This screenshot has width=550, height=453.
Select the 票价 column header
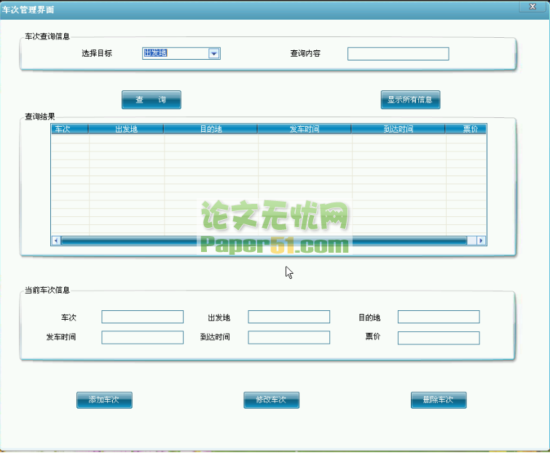point(465,129)
